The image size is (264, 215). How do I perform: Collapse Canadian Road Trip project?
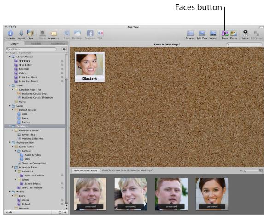[12, 89]
